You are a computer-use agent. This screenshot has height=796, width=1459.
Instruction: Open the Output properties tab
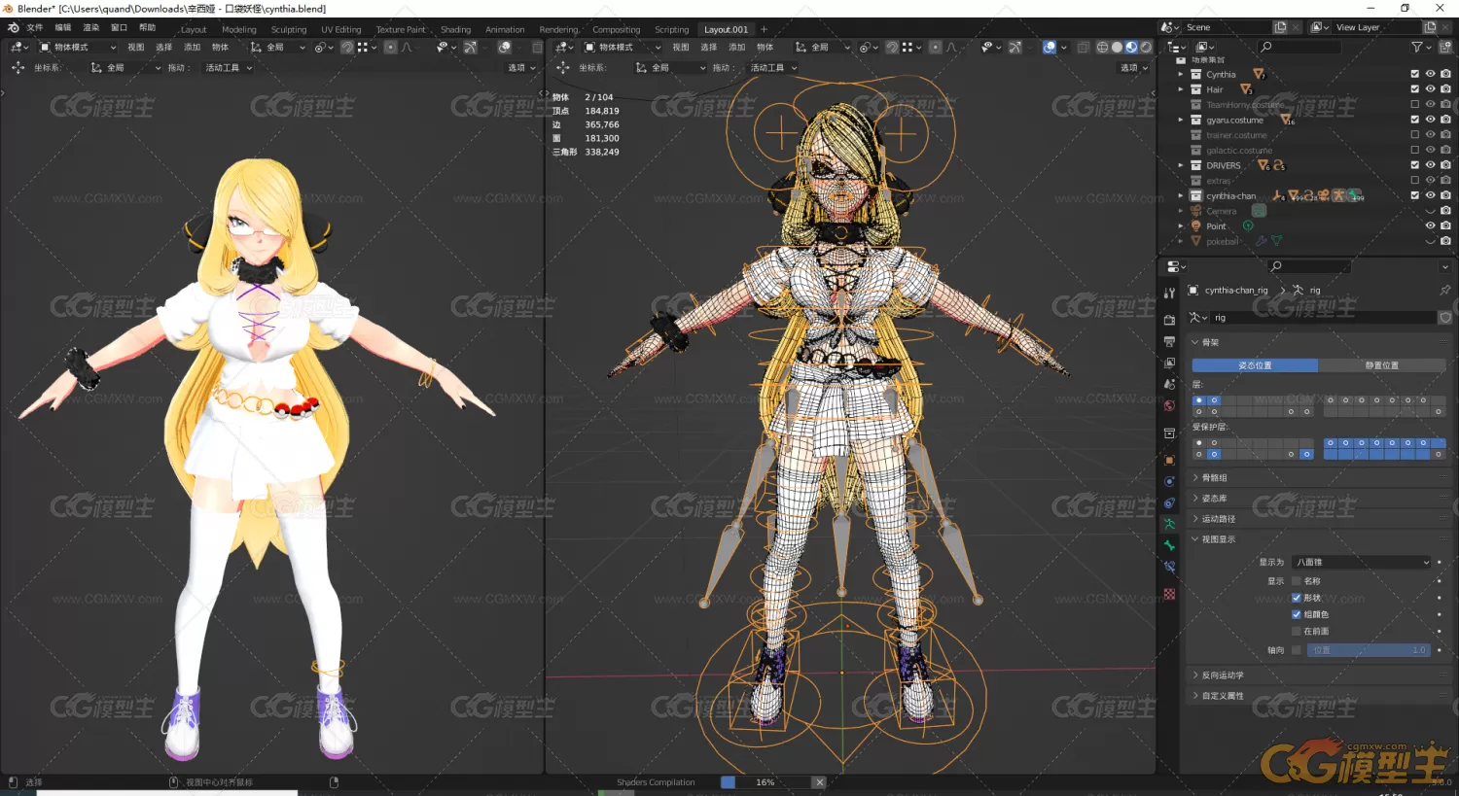(x=1169, y=341)
